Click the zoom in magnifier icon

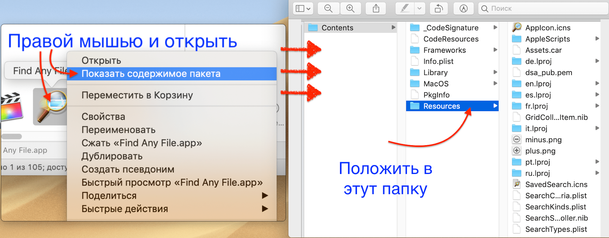click(x=350, y=8)
